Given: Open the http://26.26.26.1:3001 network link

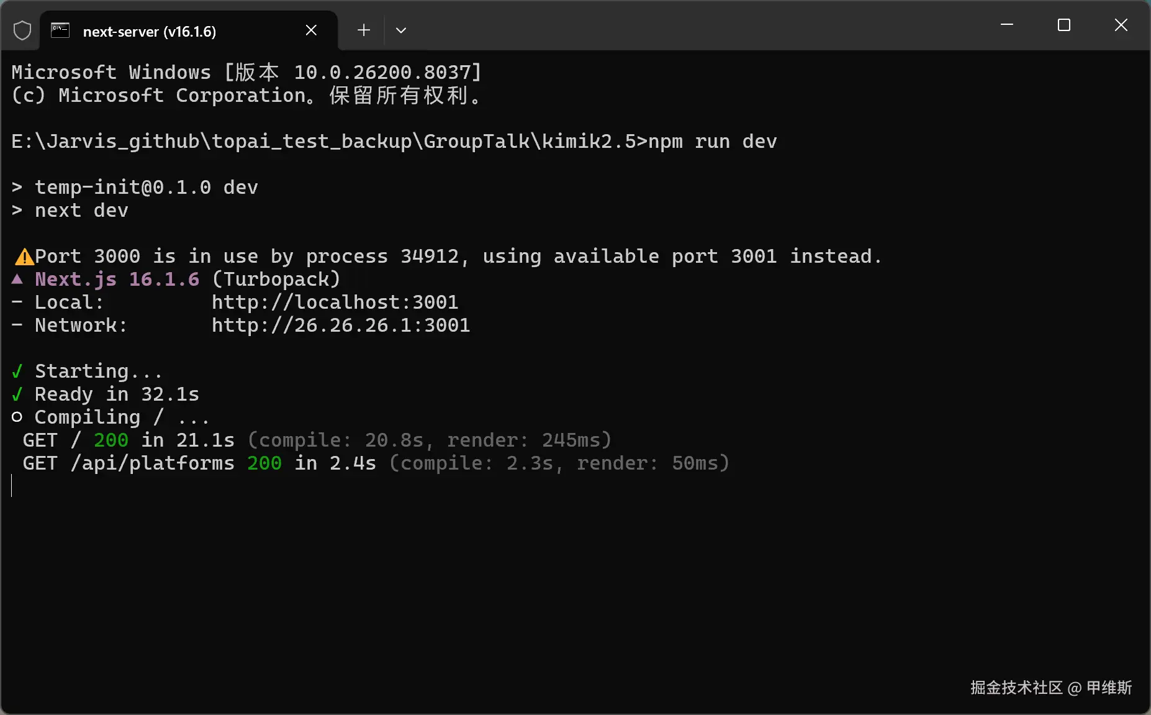Looking at the screenshot, I should tap(340, 326).
